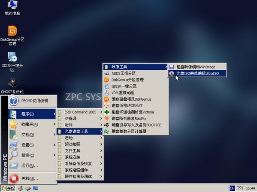Expand the ERD Command 2005 submenu arrow

[101, 112]
